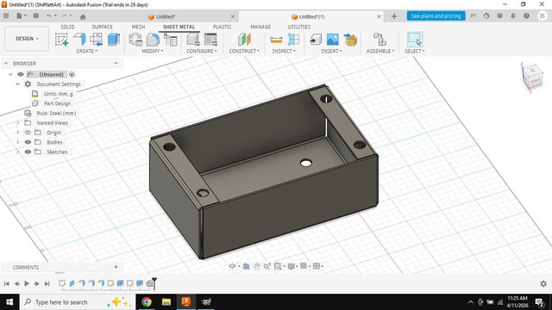This screenshot has height=310, width=552.
Task: Open File Explorer from the taskbar
Action: point(166,302)
